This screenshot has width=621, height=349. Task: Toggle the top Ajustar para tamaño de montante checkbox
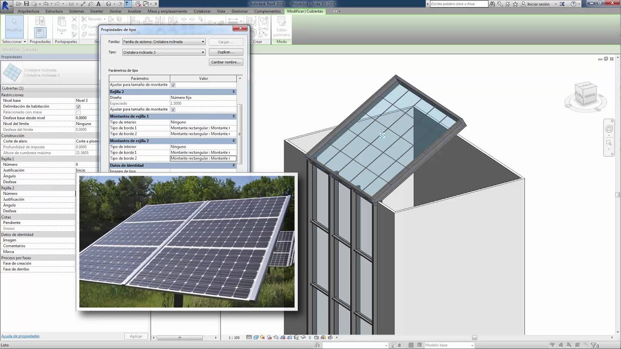click(x=173, y=85)
